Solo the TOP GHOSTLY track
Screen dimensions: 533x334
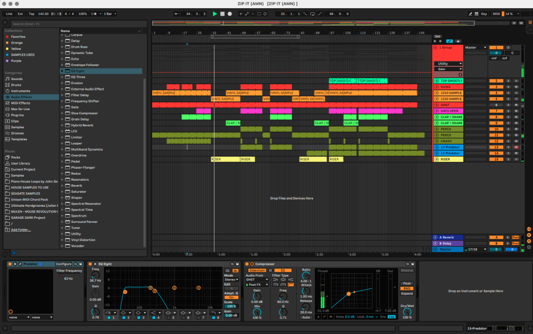509,81
